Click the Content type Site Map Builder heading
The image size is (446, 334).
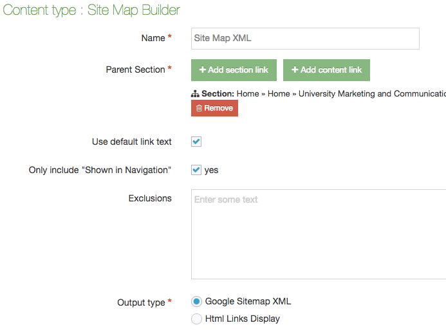pos(92,10)
